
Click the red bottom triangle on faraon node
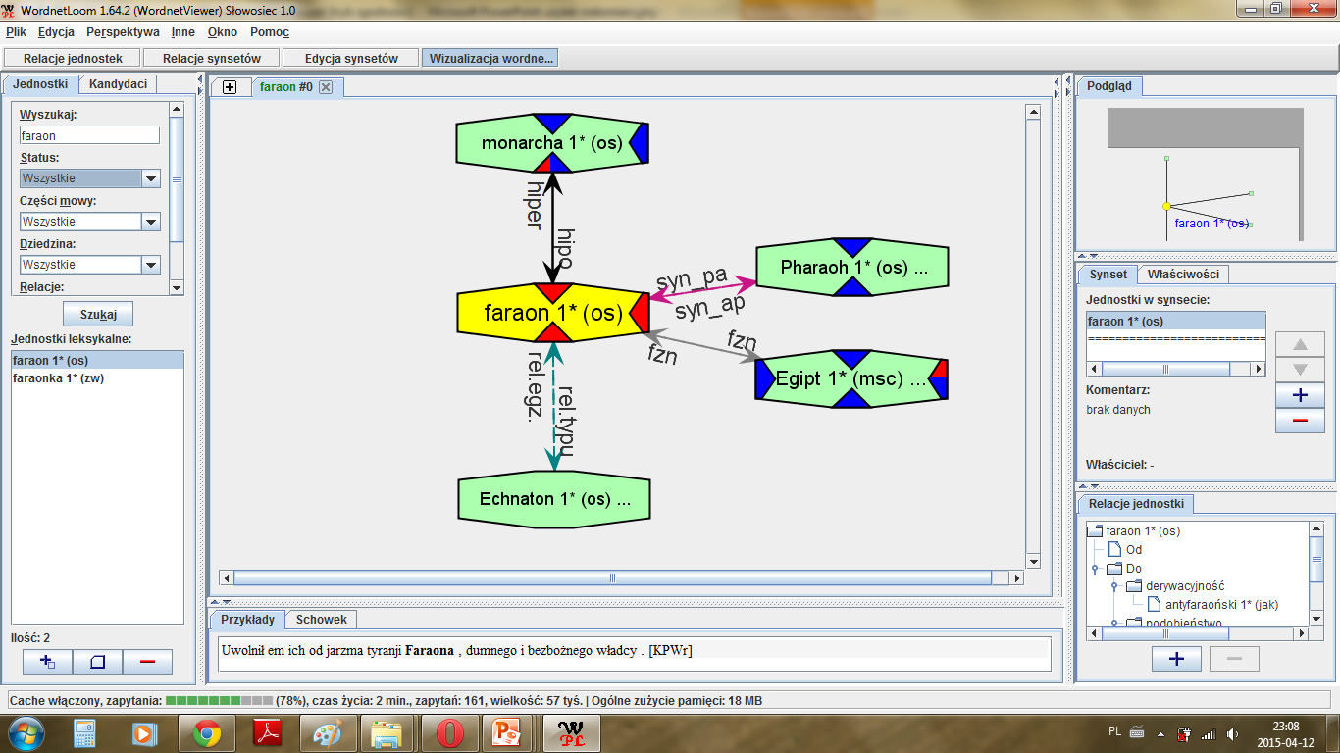[x=552, y=331]
